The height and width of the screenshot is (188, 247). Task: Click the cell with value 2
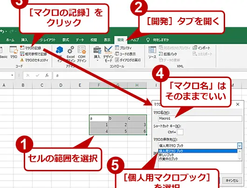tap(118, 125)
